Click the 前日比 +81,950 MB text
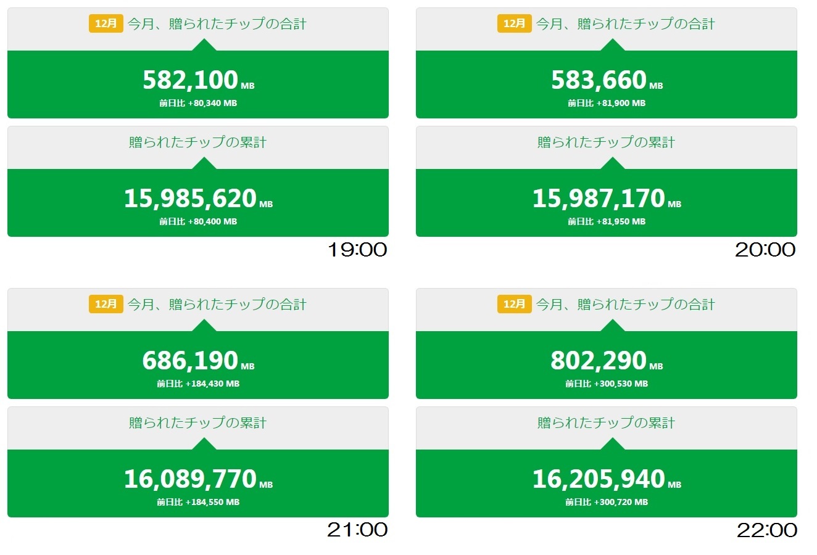 [x=607, y=221]
